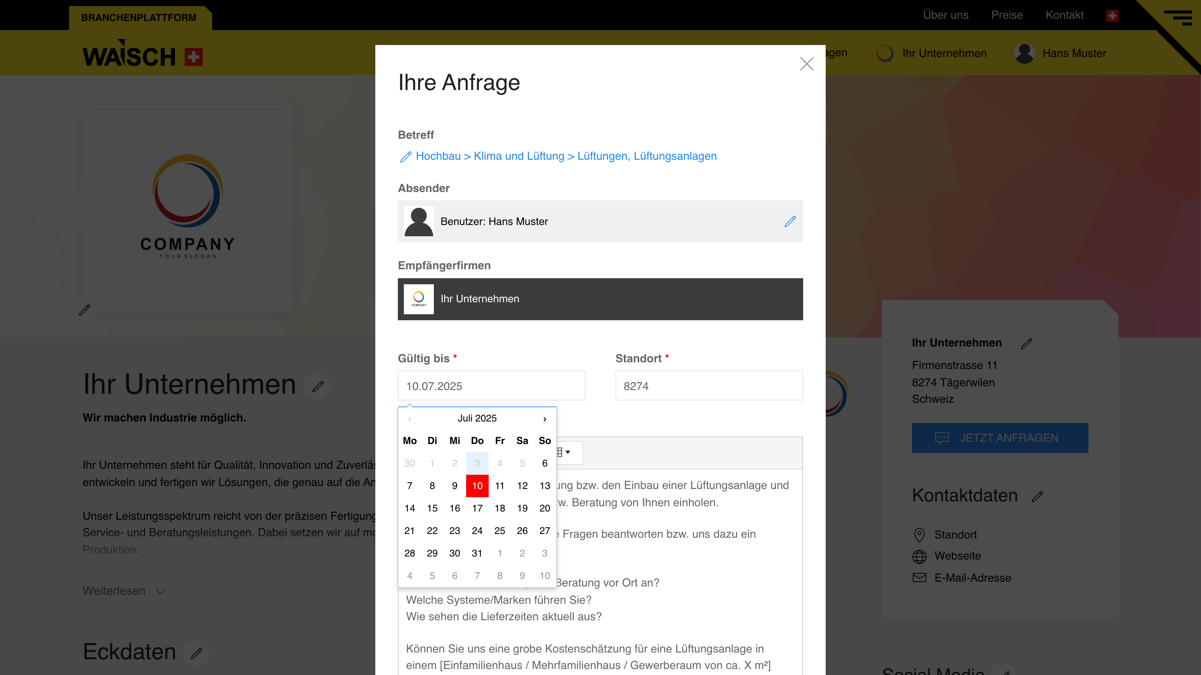Select July 15 in the date picker
This screenshot has height=675, width=1201.
[x=432, y=508]
